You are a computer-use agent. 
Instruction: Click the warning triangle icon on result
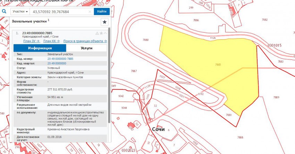point(97,33)
